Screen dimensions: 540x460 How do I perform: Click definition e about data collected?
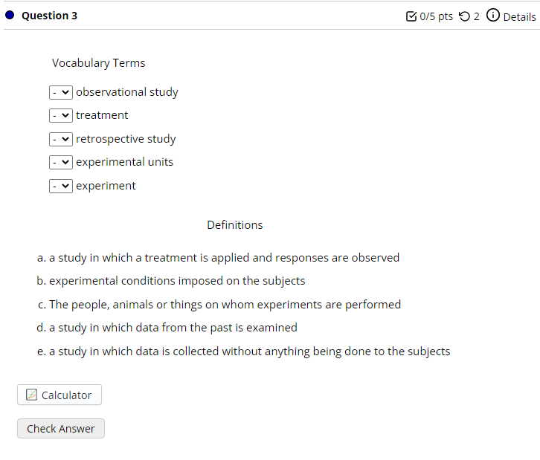tap(243, 352)
